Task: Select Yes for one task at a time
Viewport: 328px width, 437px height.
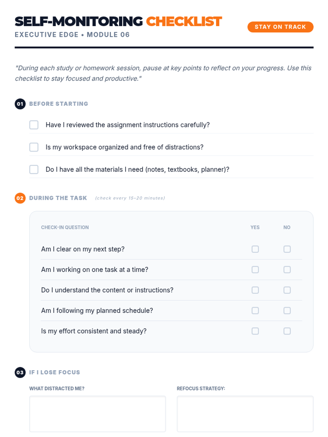Action: [x=255, y=270]
